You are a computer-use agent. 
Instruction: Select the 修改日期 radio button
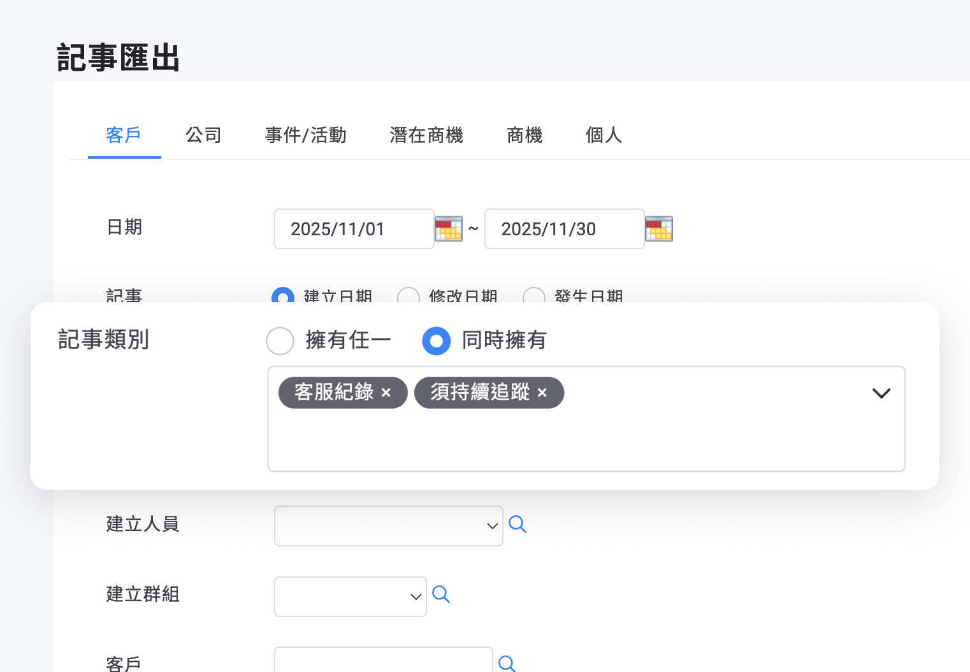(409, 297)
